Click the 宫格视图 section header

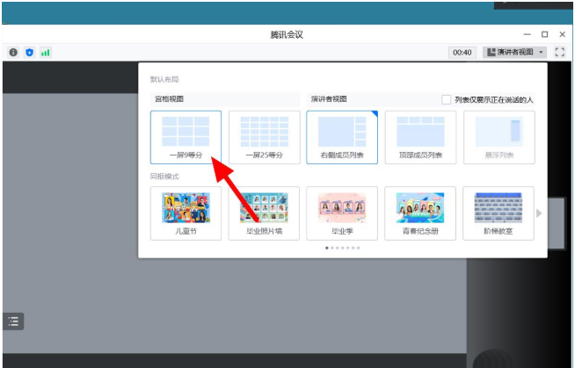170,99
